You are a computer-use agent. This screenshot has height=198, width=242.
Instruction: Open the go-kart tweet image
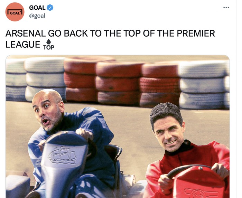tap(118, 126)
